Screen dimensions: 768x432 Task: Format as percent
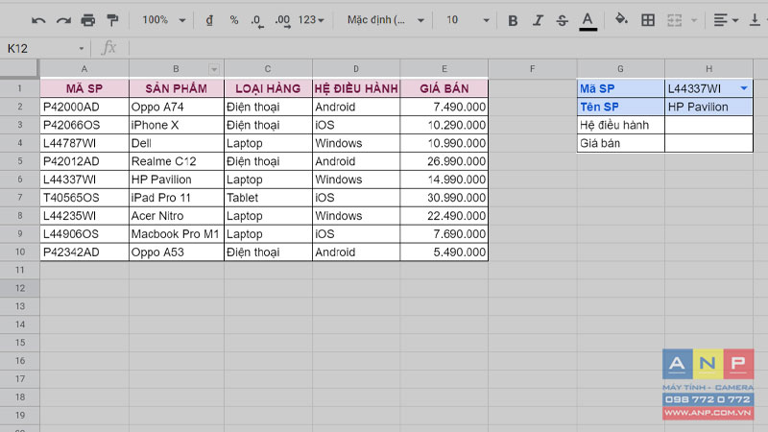[x=234, y=20]
